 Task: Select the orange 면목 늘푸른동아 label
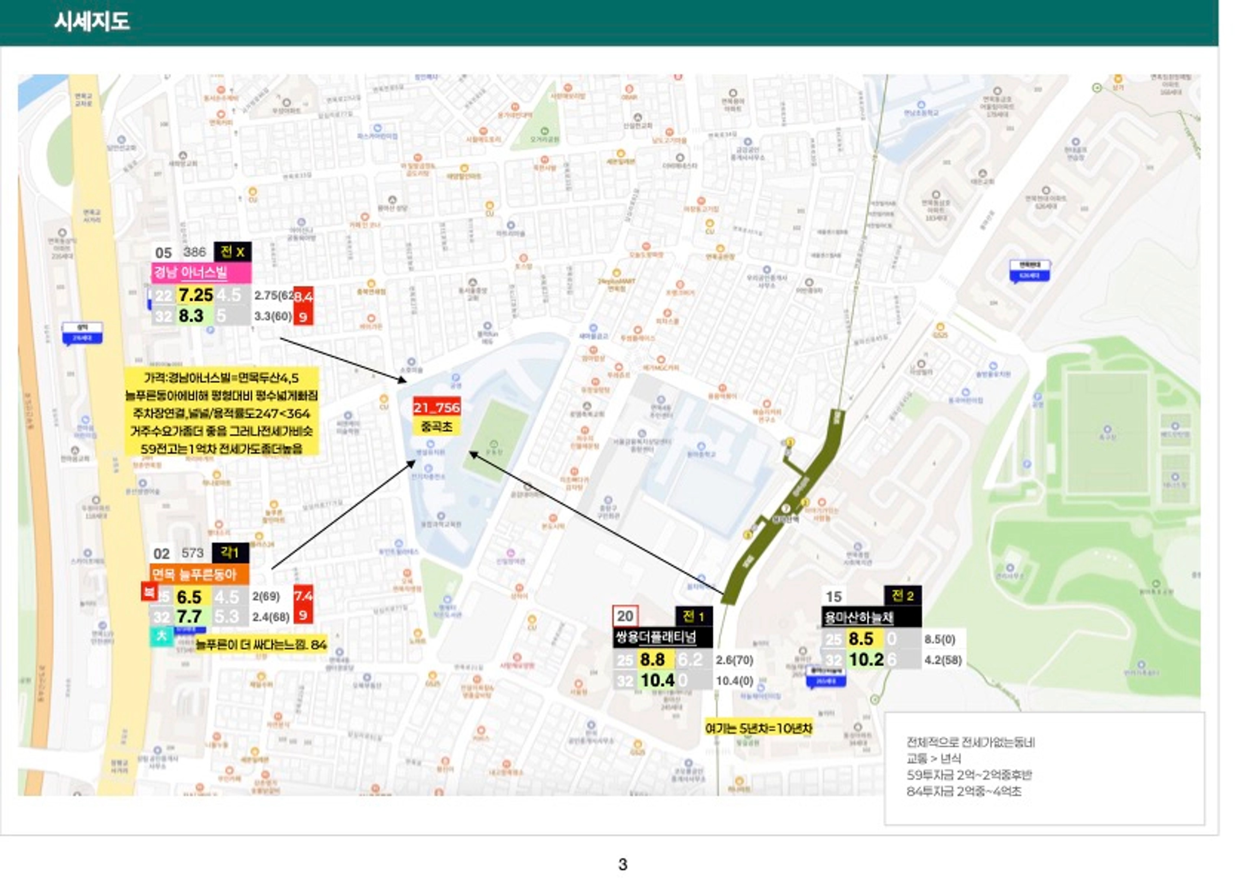click(200, 574)
